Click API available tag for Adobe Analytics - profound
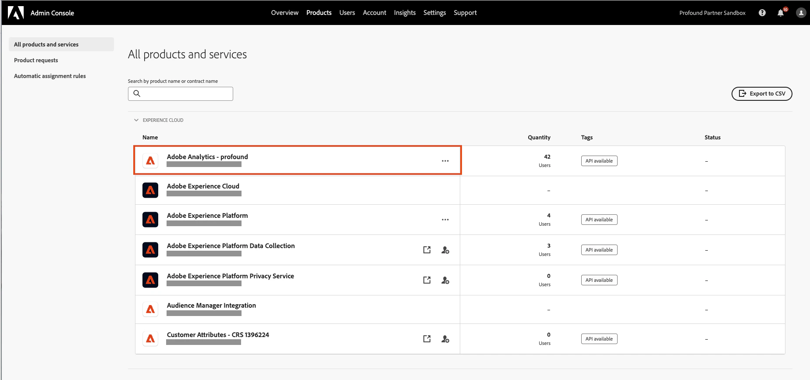810x380 pixels. click(599, 161)
